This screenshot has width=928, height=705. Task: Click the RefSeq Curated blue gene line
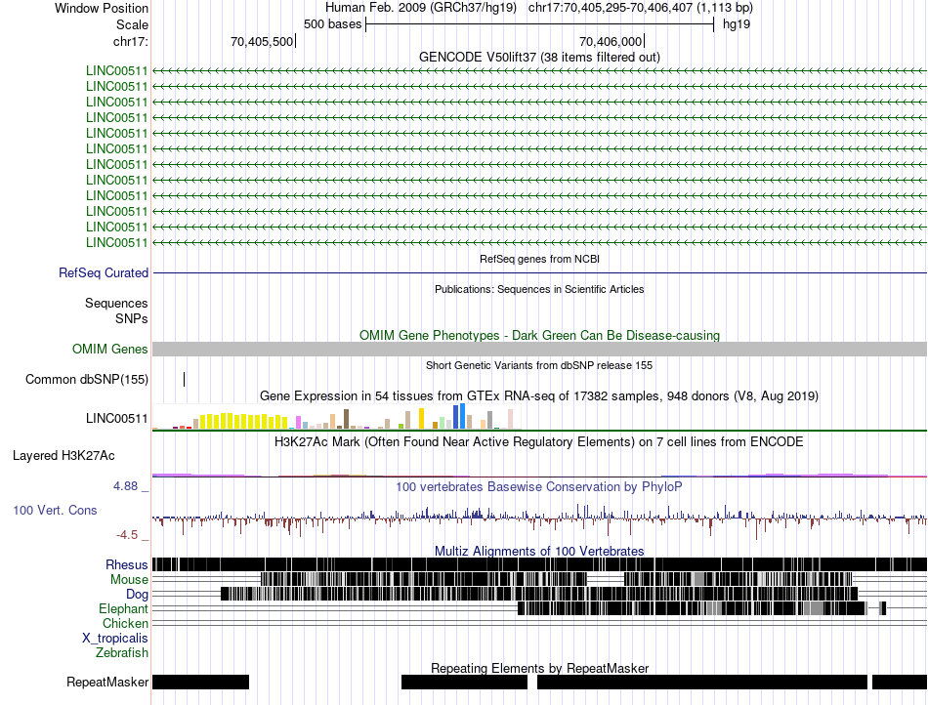coord(539,273)
